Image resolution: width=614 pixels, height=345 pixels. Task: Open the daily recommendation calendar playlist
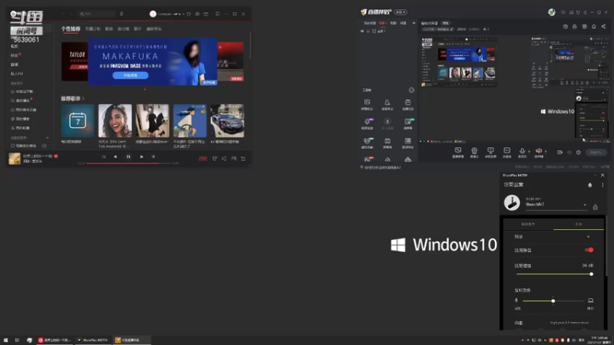(x=78, y=120)
